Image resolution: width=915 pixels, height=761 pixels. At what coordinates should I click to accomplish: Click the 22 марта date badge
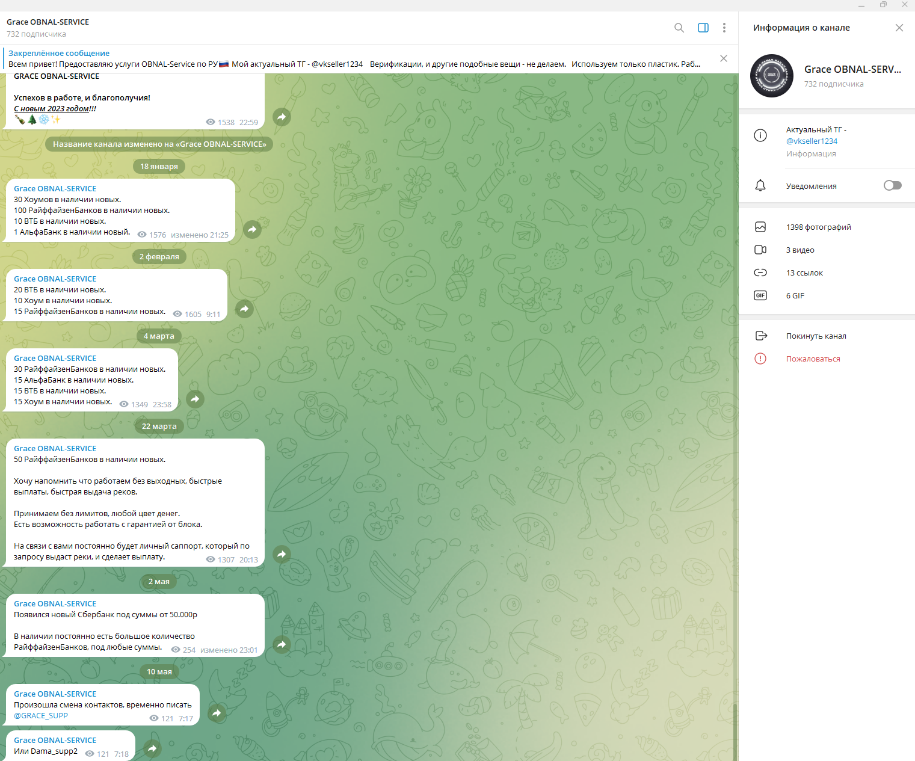(x=159, y=426)
